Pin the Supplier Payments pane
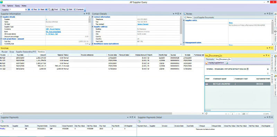The width and height of the screenshot is (277, 137). [130, 117]
